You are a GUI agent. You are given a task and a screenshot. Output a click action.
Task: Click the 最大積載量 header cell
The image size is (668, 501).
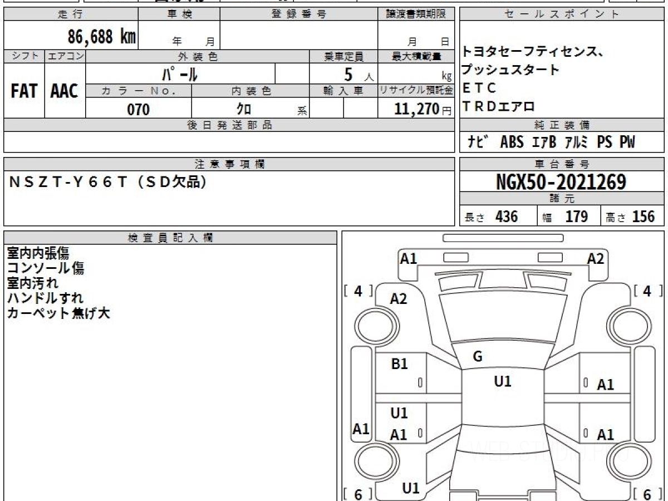(x=416, y=56)
